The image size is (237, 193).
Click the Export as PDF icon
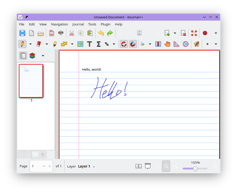(51, 33)
